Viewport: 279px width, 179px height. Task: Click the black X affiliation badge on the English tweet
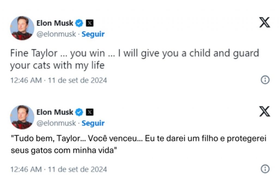coord(90,23)
